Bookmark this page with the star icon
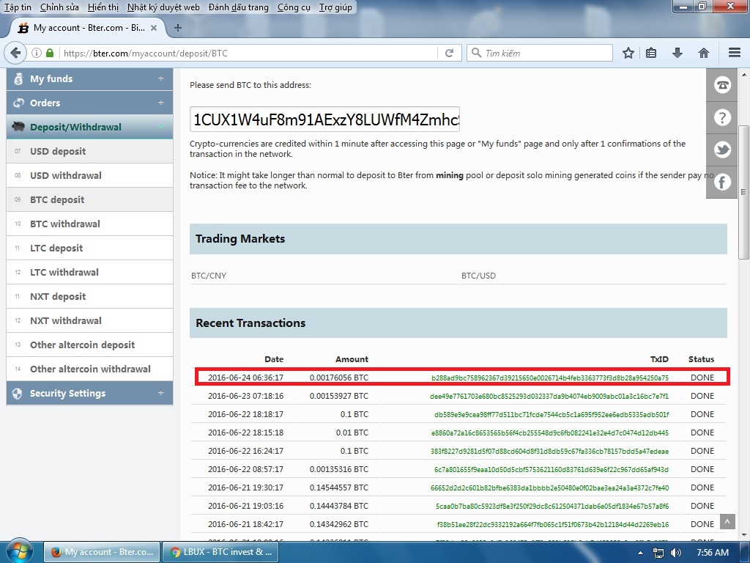Screen dimensions: 750x563 (628, 53)
